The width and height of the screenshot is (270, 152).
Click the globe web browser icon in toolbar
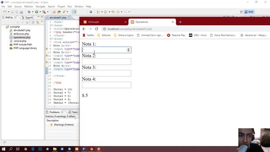(91, 12)
